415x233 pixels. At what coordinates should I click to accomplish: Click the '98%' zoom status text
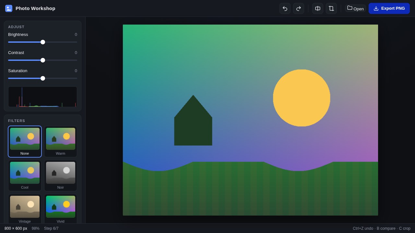(36, 228)
